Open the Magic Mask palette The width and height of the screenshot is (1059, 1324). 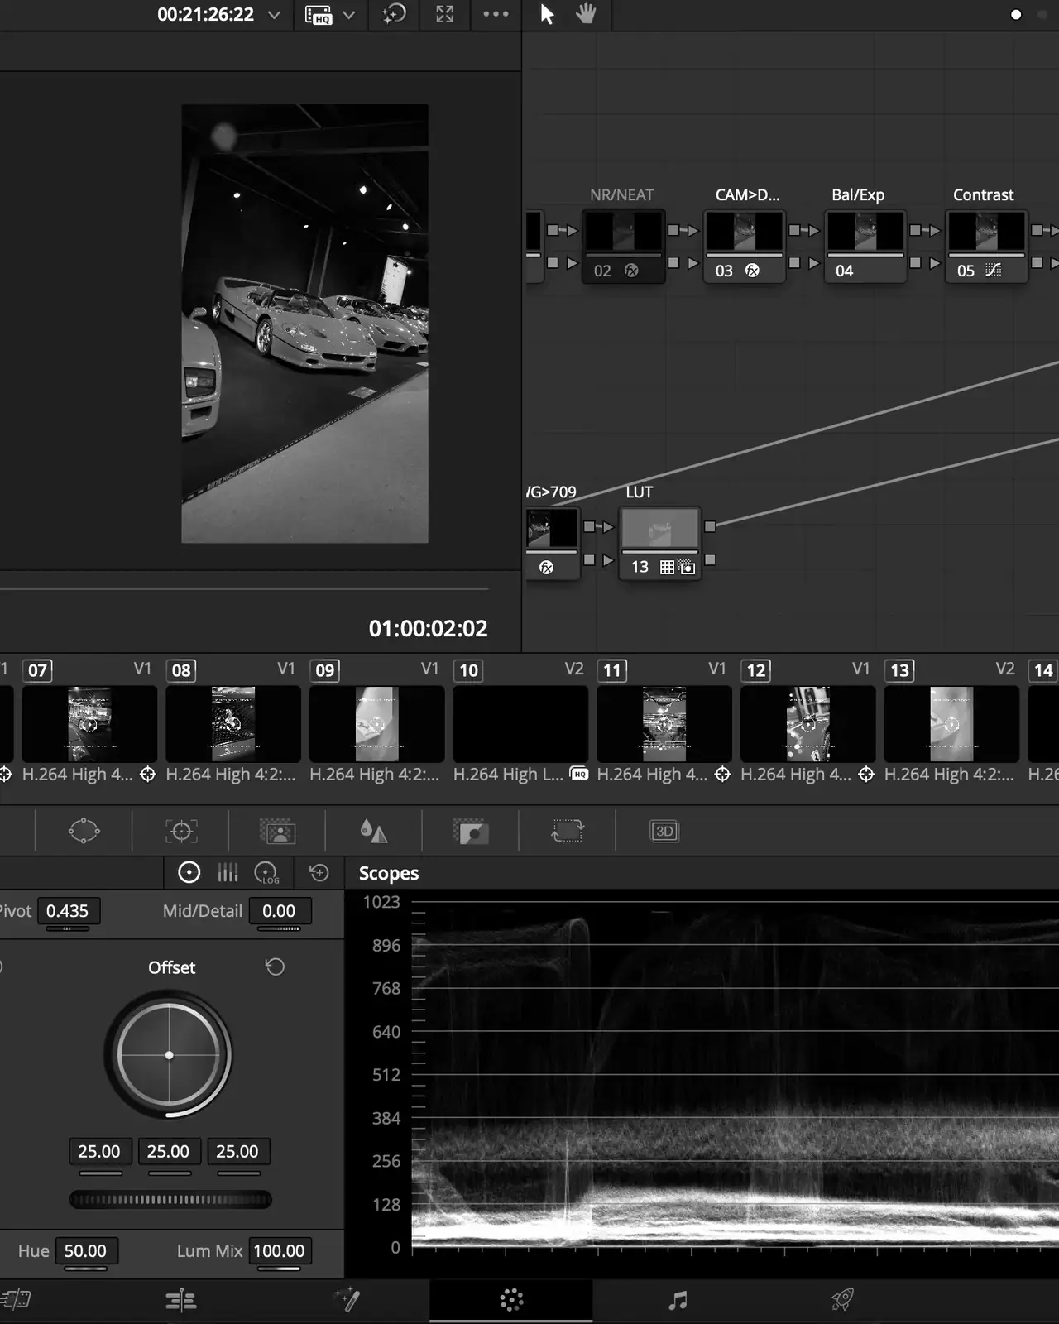click(278, 831)
